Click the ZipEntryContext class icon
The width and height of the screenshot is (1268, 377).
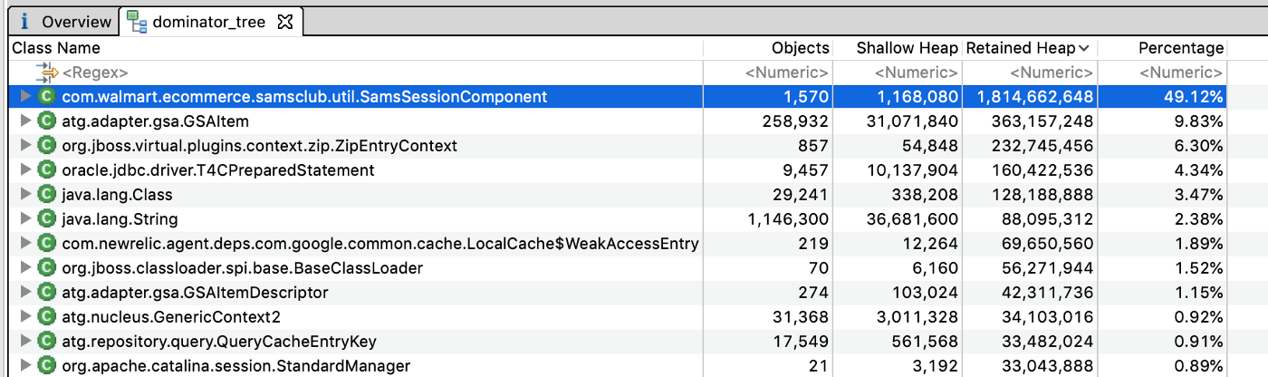click(47, 145)
